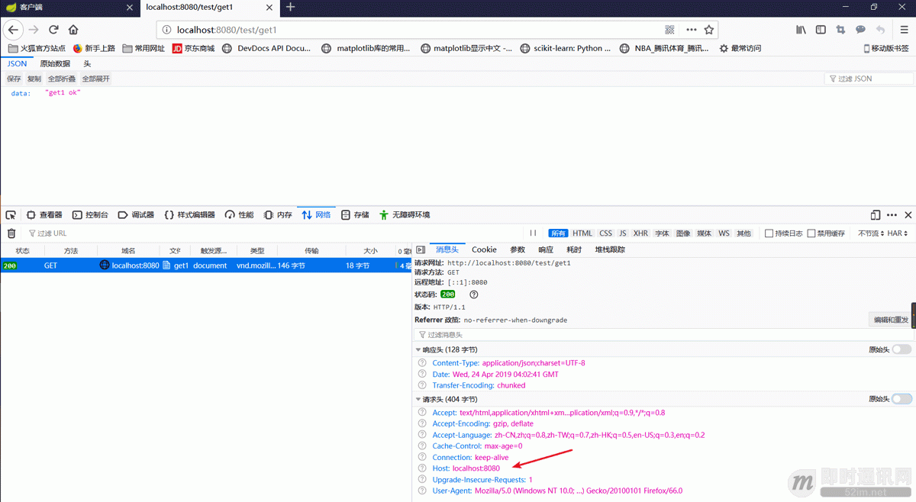Click the Firefox home button

(73, 29)
